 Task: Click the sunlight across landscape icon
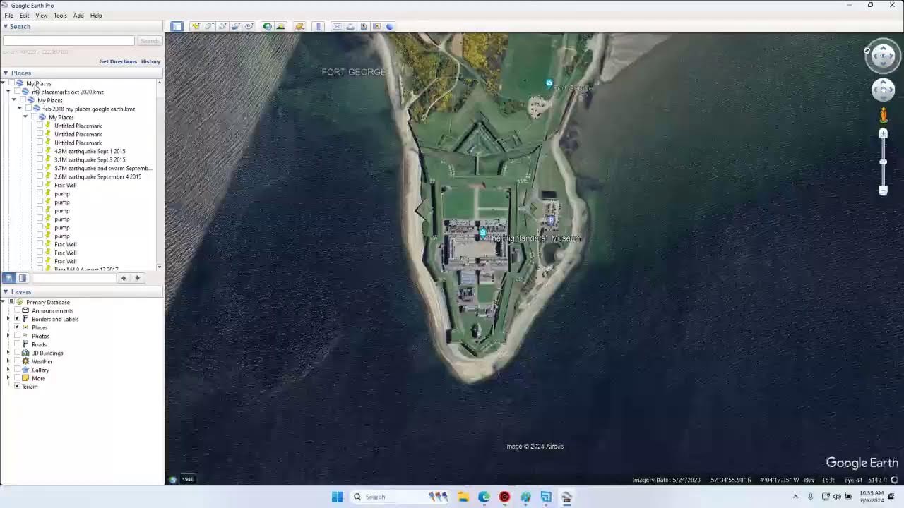(280, 27)
